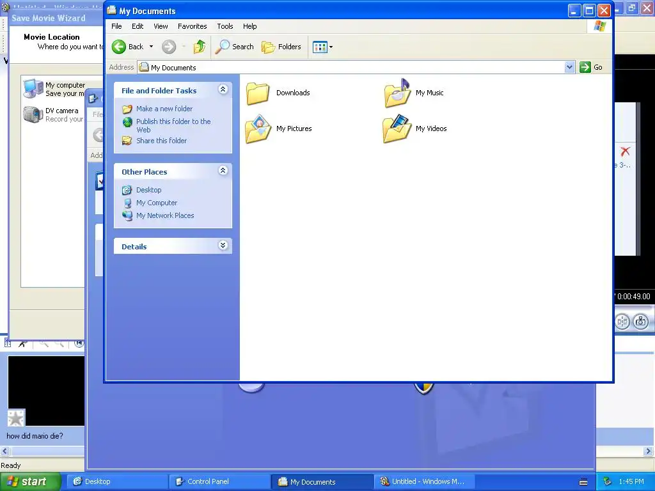Image resolution: width=655 pixels, height=491 pixels.
Task: Click the red X icon in Movie Maker
Action: click(x=625, y=152)
